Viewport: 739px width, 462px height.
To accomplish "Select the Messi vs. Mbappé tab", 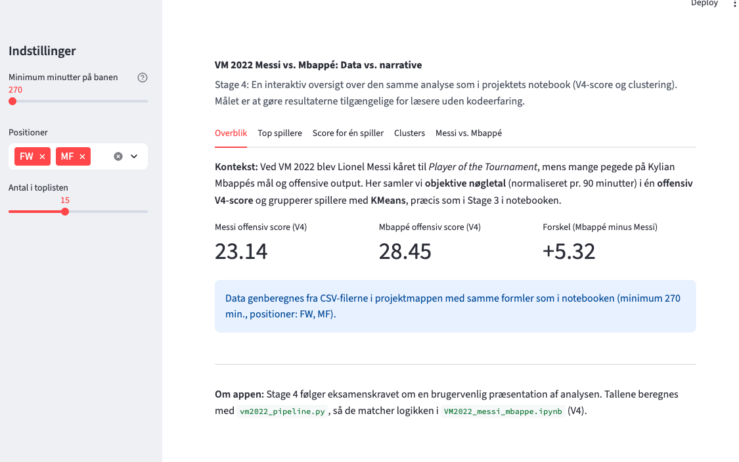I will (468, 133).
